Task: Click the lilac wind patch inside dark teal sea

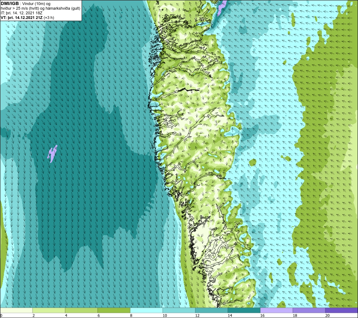Action: tap(52, 154)
